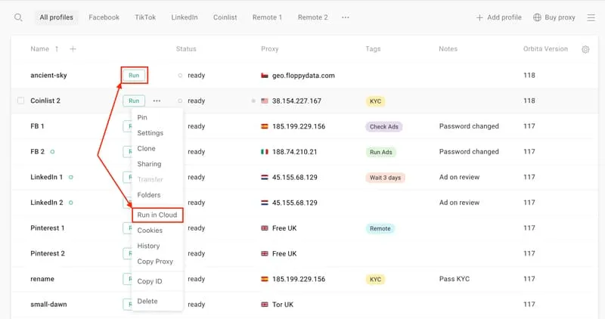Choose Sharing from the context menu
This screenshot has height=319, width=605.
click(x=149, y=164)
